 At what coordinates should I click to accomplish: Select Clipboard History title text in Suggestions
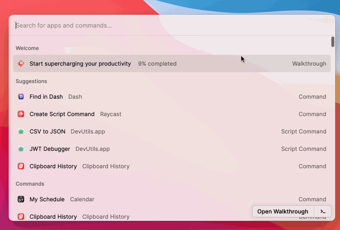click(54, 166)
